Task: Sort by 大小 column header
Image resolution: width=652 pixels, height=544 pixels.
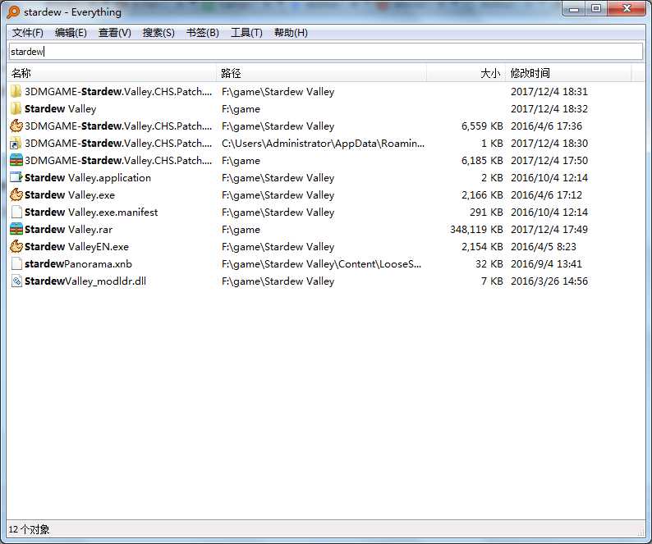Action: click(466, 74)
